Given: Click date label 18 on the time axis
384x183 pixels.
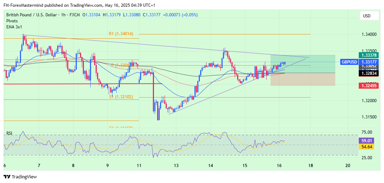Looking at the screenshot, I should (x=310, y=166).
